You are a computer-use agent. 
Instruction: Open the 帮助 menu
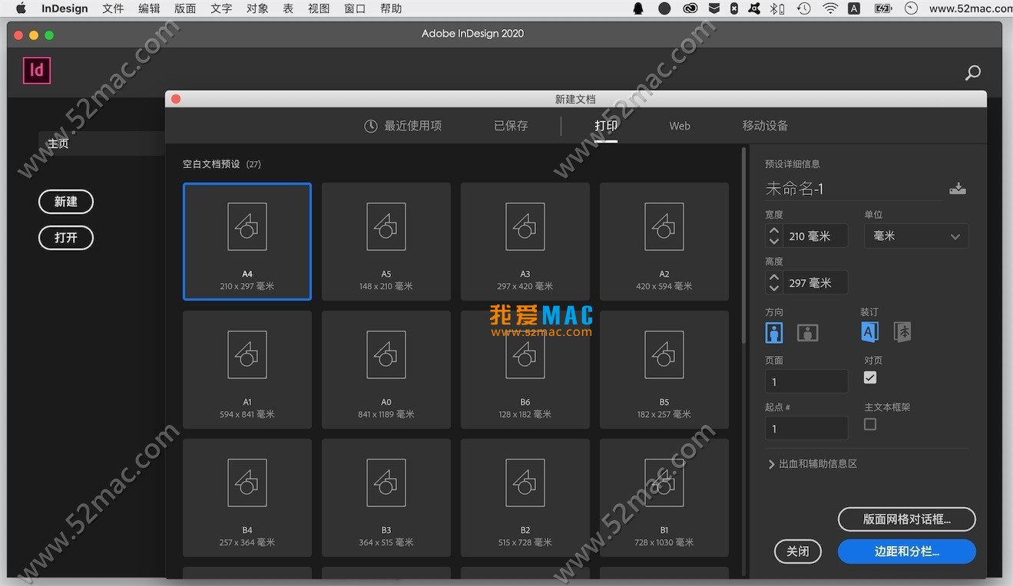pos(391,8)
